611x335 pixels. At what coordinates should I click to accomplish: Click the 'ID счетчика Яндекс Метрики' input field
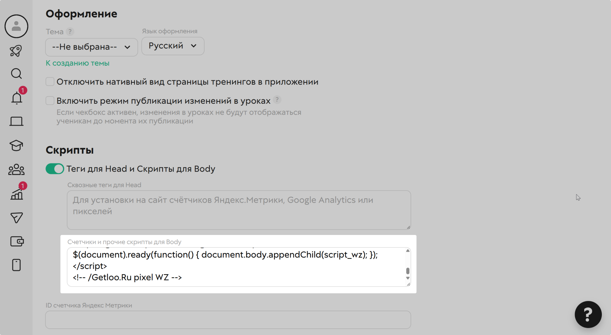(x=228, y=320)
